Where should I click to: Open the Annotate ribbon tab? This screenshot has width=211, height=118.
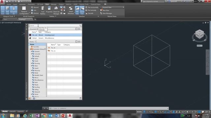(x=22, y=4)
